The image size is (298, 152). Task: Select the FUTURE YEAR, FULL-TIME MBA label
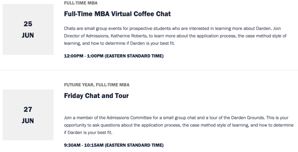(x=97, y=85)
